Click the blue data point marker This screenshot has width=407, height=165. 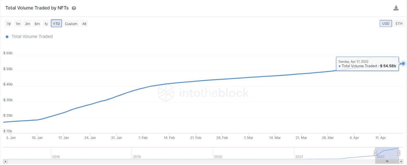(403, 64)
